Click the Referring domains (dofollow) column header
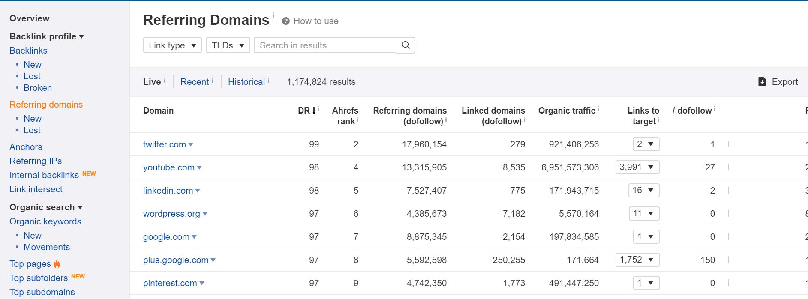The image size is (808, 299). tap(410, 116)
